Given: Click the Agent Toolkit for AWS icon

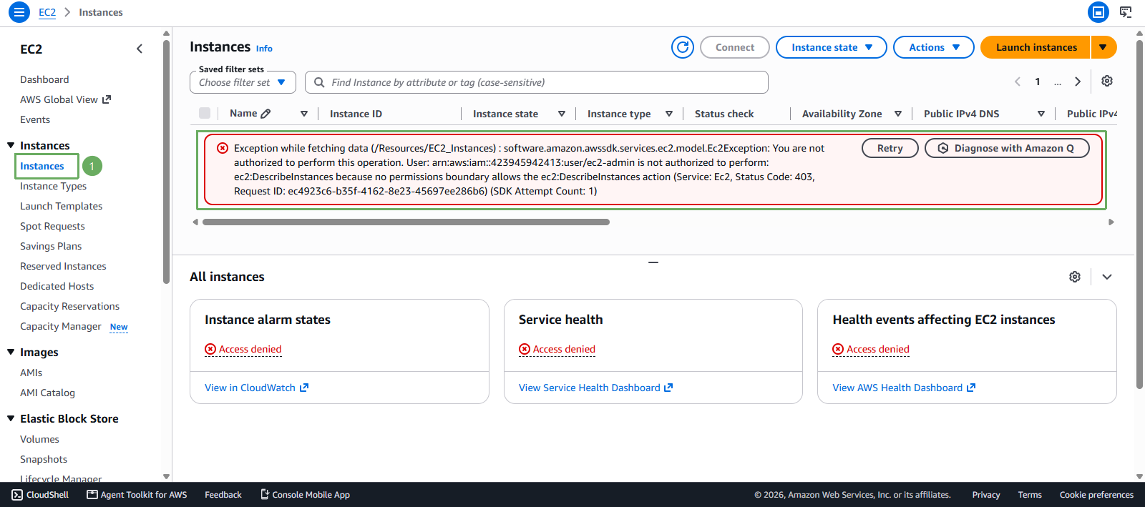Looking at the screenshot, I should 92,495.
